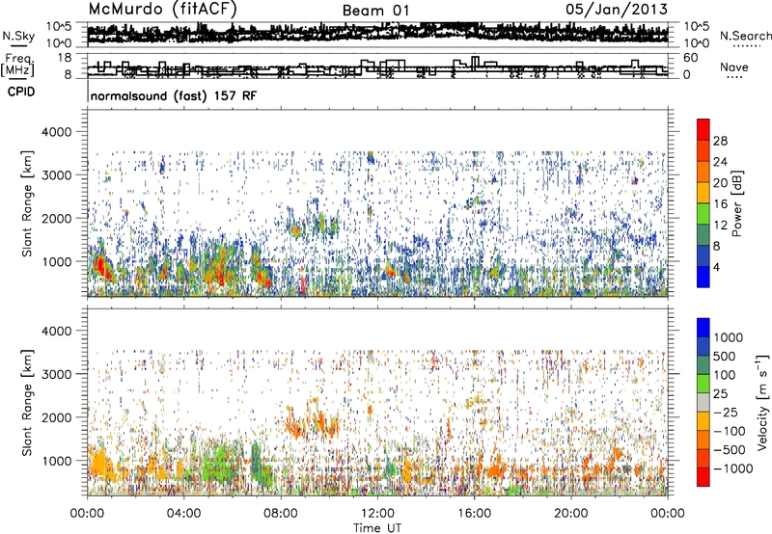
Task: Click the red top segment of Power colorbar
Action: pyautogui.click(x=703, y=129)
